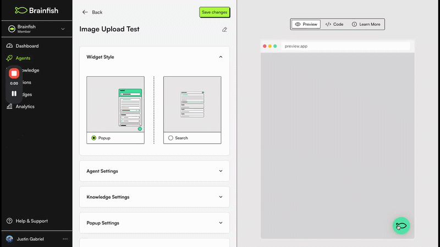Click the Justin Gabriel profile avatar
Viewport: 440px width, 247px height.
click(9, 239)
